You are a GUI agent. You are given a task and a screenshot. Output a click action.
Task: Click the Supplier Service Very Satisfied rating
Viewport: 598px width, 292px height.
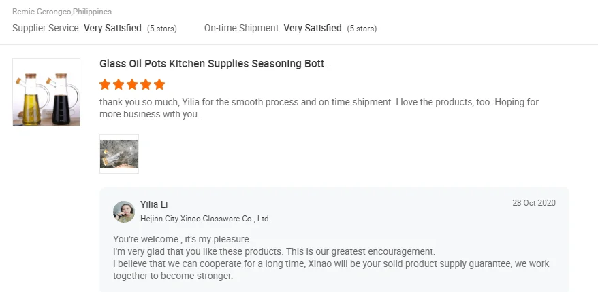pos(112,28)
